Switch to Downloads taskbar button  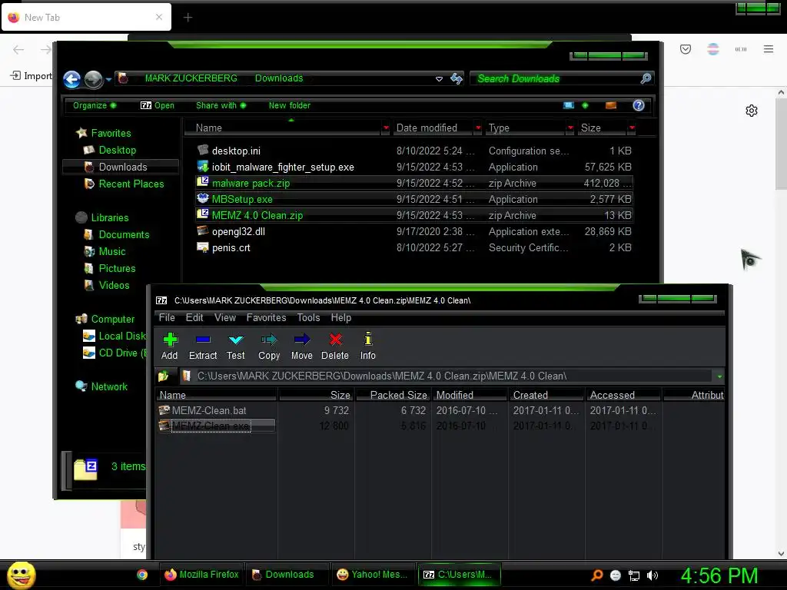pyautogui.click(x=287, y=575)
